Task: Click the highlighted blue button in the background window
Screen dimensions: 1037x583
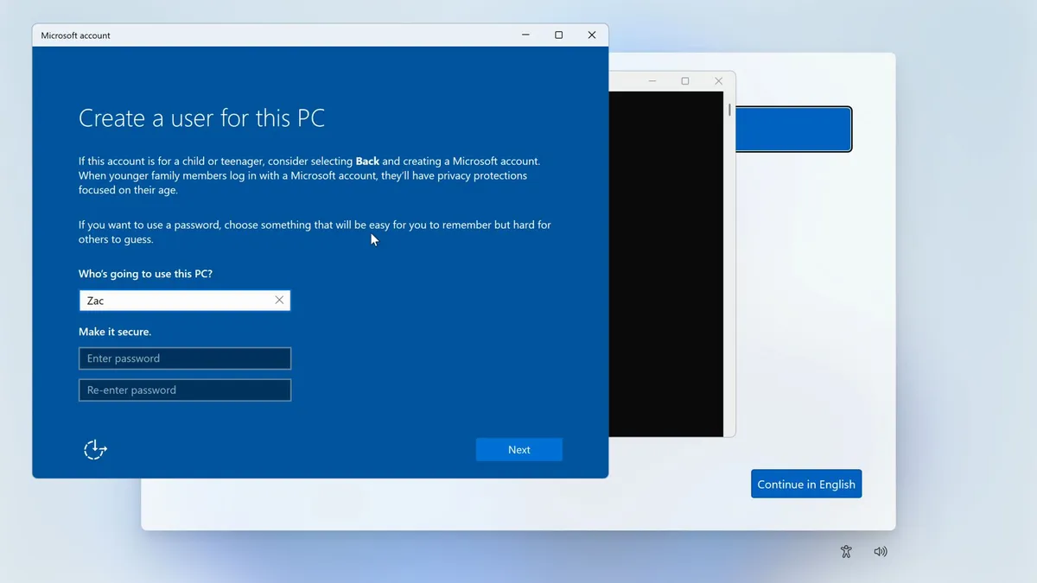Action: coord(793,129)
